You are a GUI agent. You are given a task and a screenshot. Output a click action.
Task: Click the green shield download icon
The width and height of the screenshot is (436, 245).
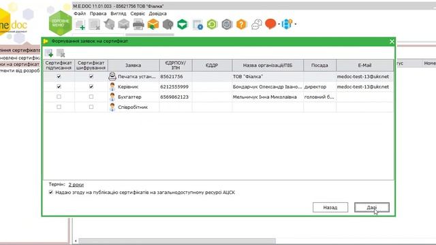click(x=183, y=24)
